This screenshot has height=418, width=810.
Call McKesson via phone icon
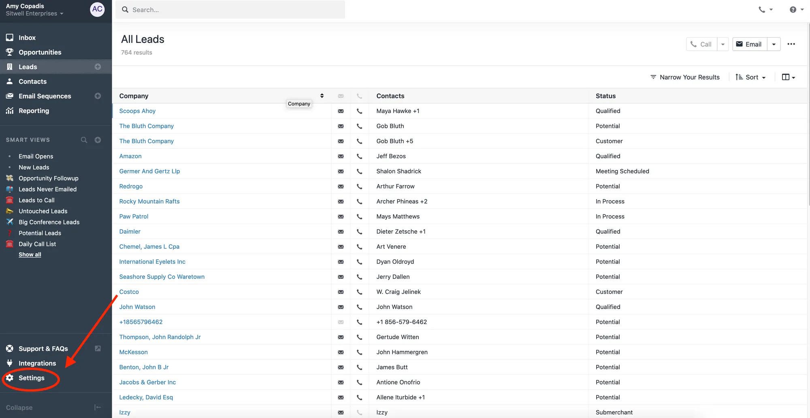(x=359, y=352)
